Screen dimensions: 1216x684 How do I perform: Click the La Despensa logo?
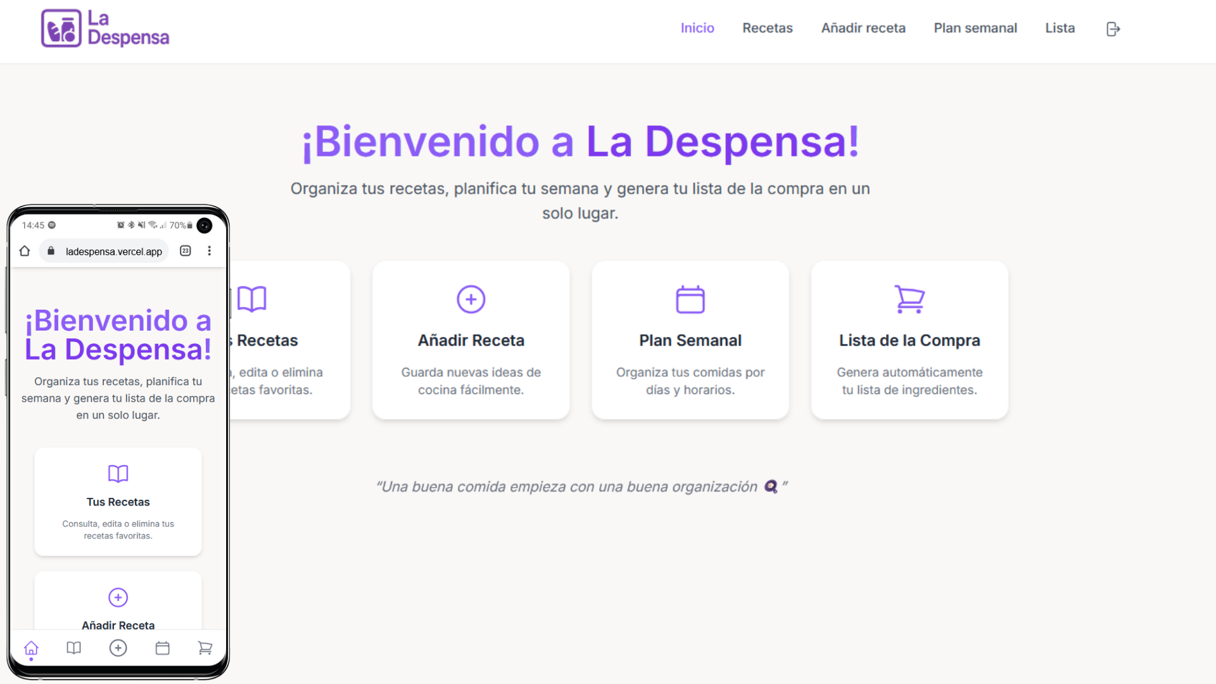[x=104, y=28]
